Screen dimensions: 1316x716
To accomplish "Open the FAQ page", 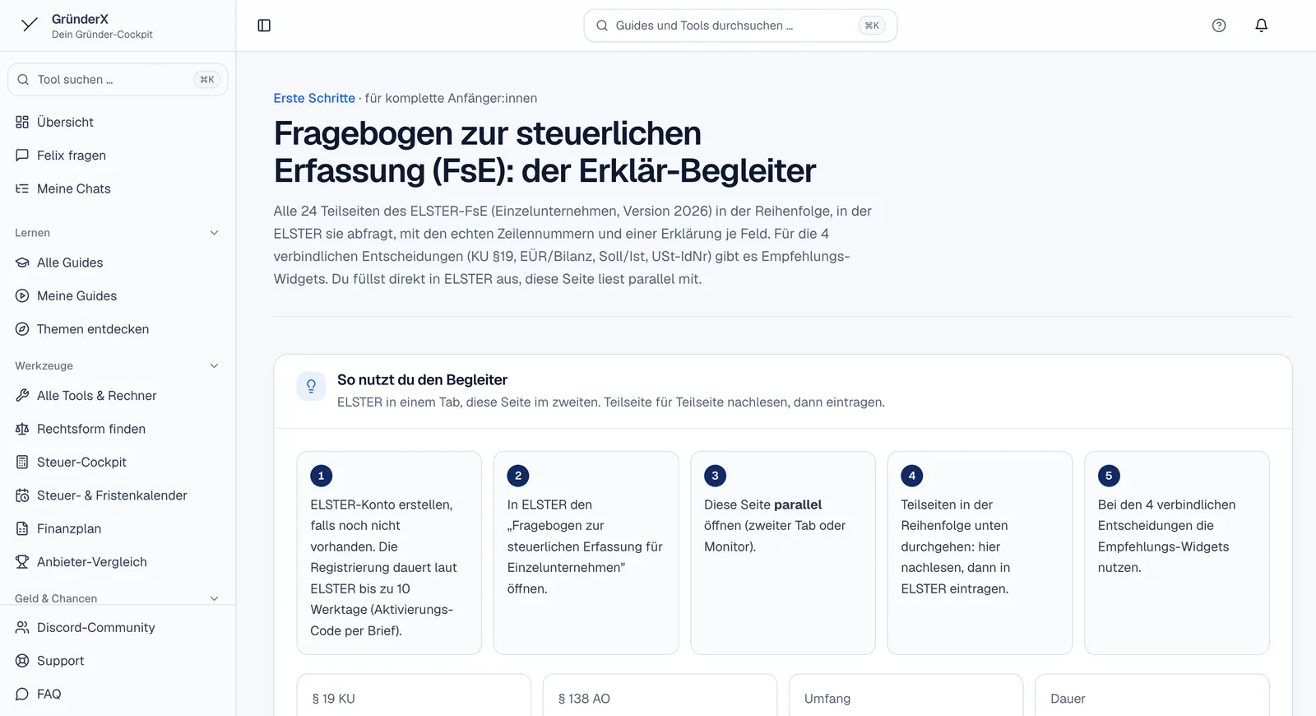I will click(118, 694).
